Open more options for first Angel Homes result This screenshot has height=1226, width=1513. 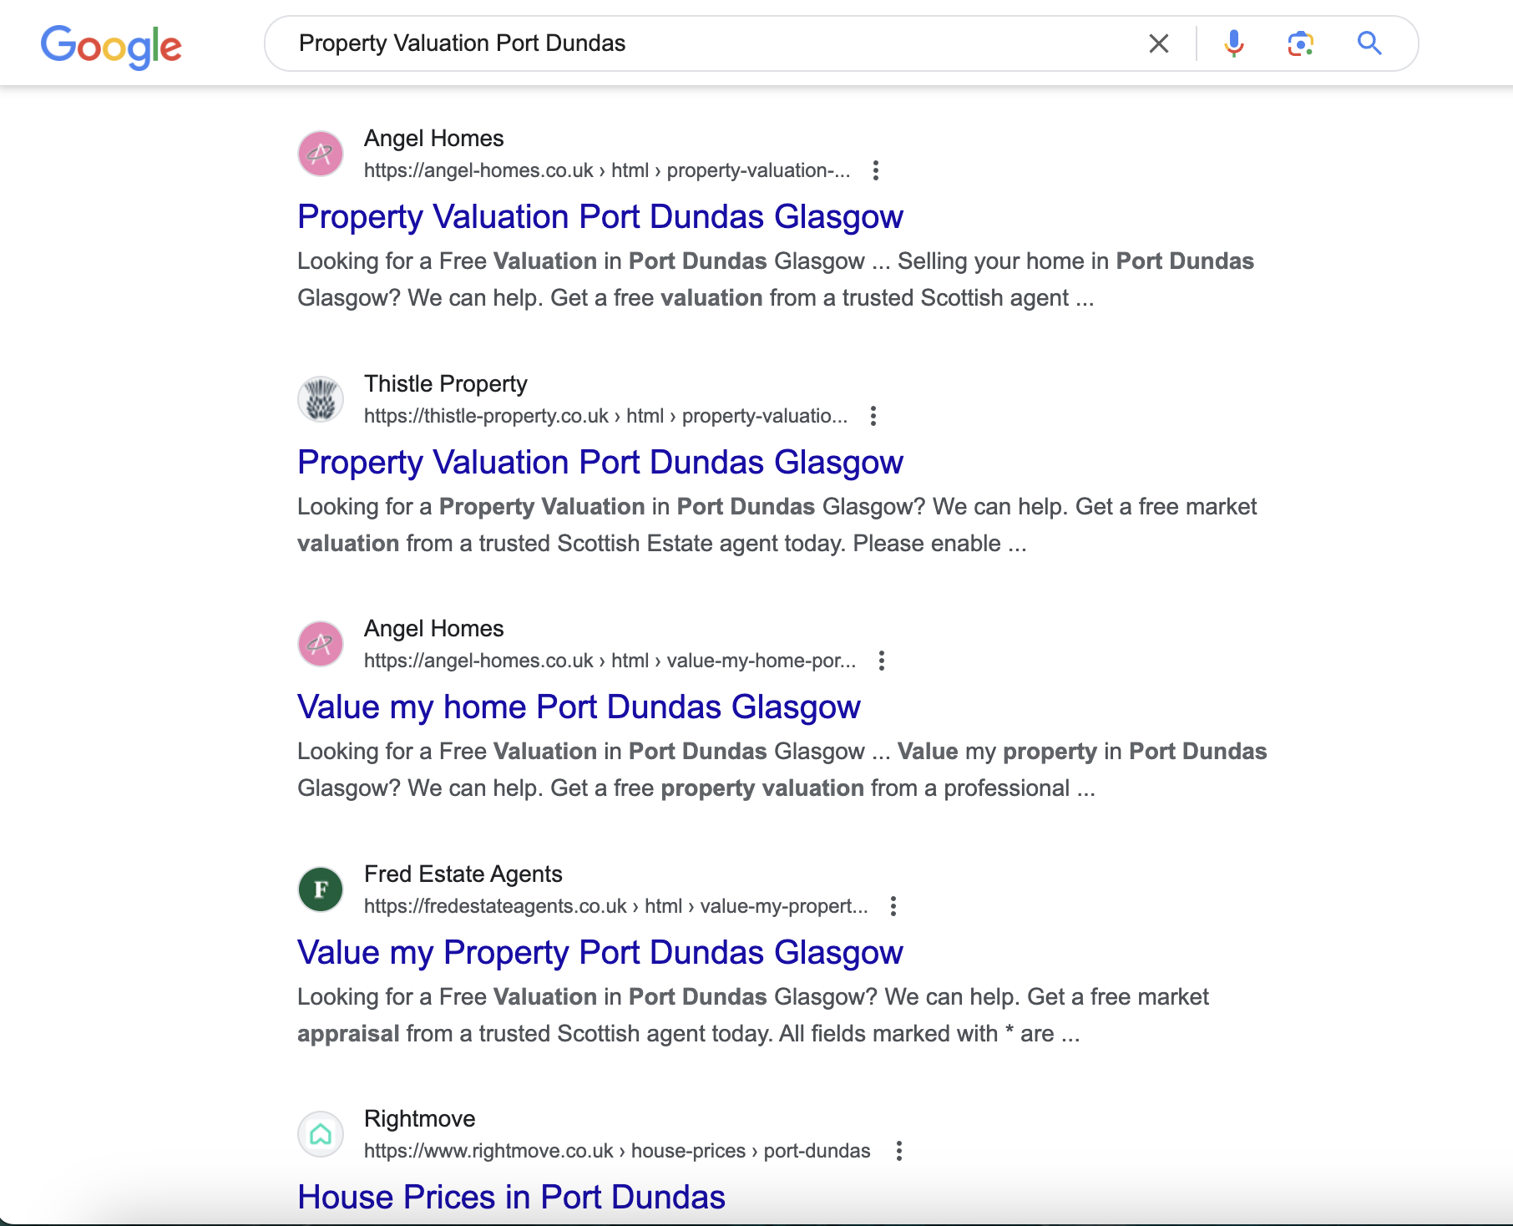(875, 170)
